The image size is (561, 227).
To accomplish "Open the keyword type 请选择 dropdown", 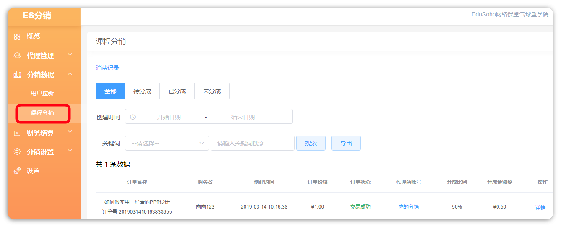I will (x=167, y=143).
